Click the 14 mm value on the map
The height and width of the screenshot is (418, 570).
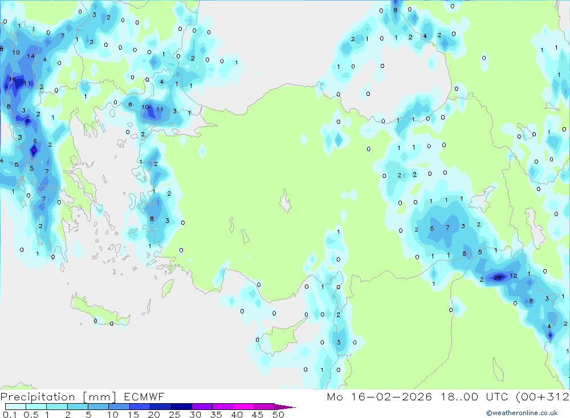[x=31, y=56]
